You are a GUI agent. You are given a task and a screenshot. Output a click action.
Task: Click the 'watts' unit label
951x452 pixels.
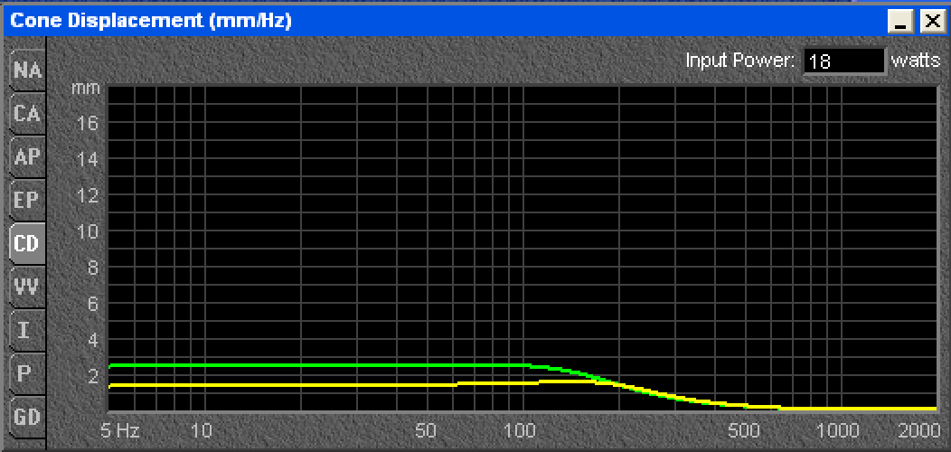[915, 61]
